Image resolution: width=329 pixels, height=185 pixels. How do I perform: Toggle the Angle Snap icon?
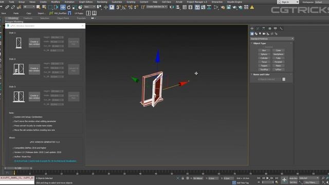coord(124,7)
